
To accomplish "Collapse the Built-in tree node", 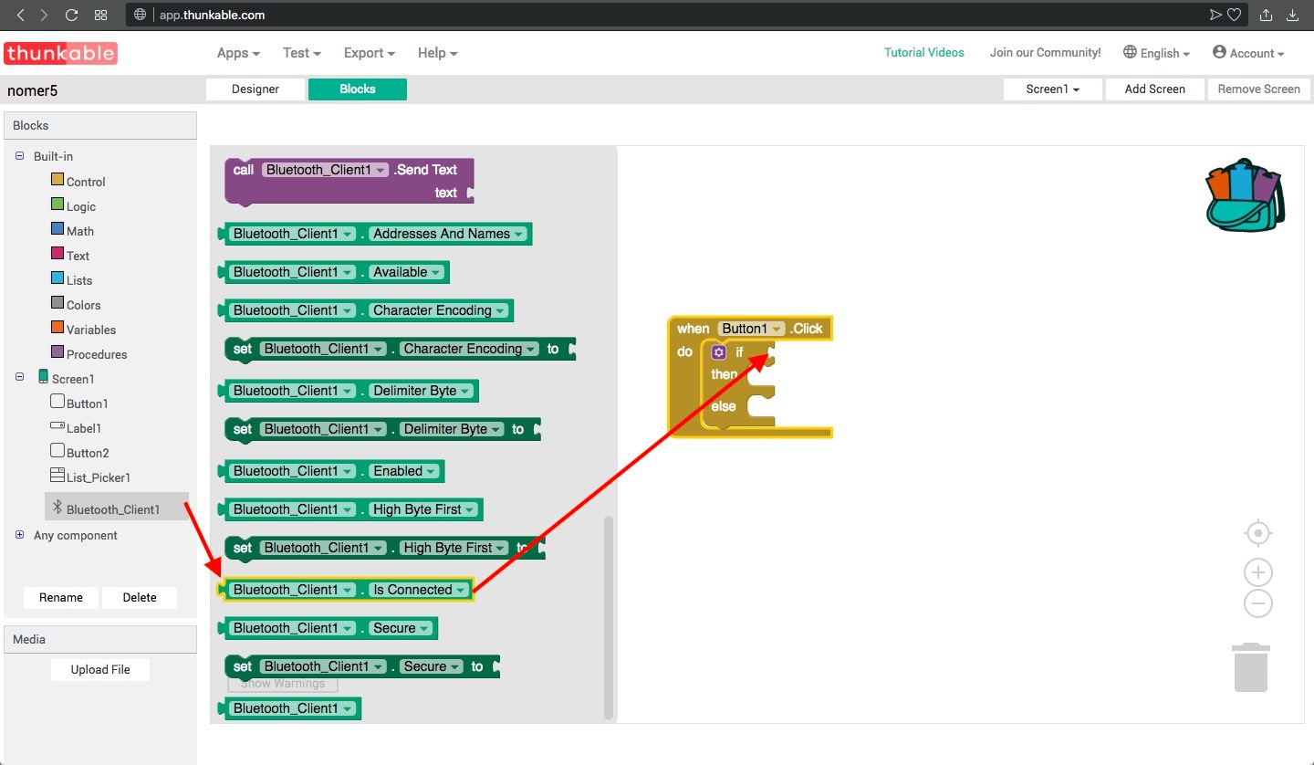I will (x=20, y=156).
